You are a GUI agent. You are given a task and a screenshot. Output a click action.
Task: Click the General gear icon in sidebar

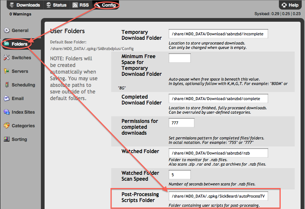[7, 31]
